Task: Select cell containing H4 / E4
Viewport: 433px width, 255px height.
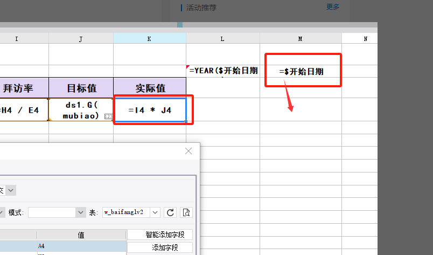Action: point(24,110)
